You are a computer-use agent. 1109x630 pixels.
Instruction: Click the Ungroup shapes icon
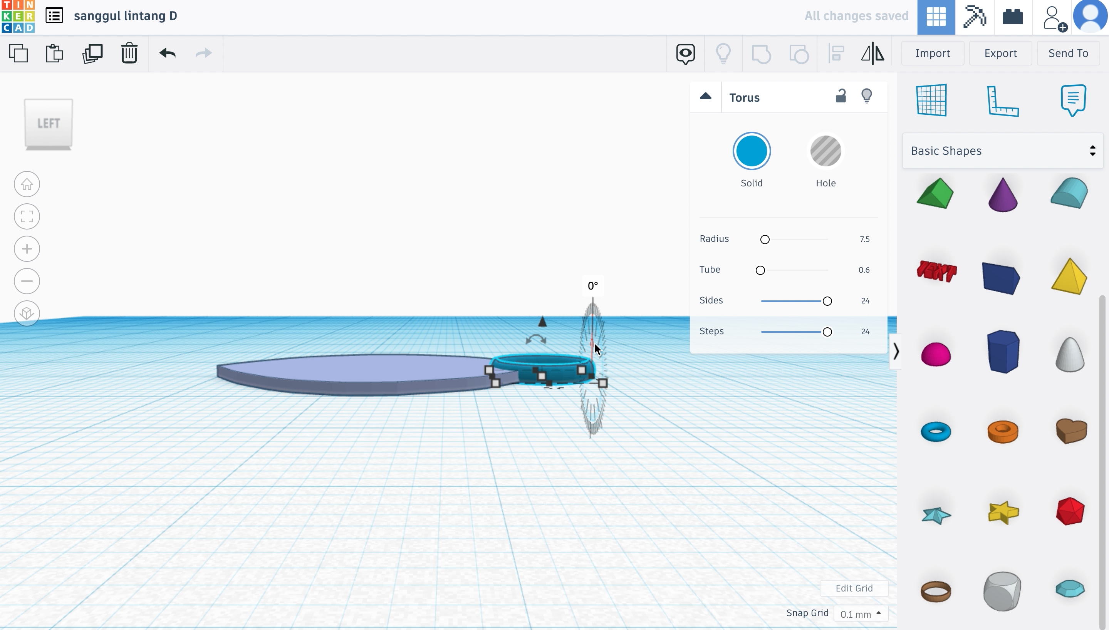(x=799, y=54)
